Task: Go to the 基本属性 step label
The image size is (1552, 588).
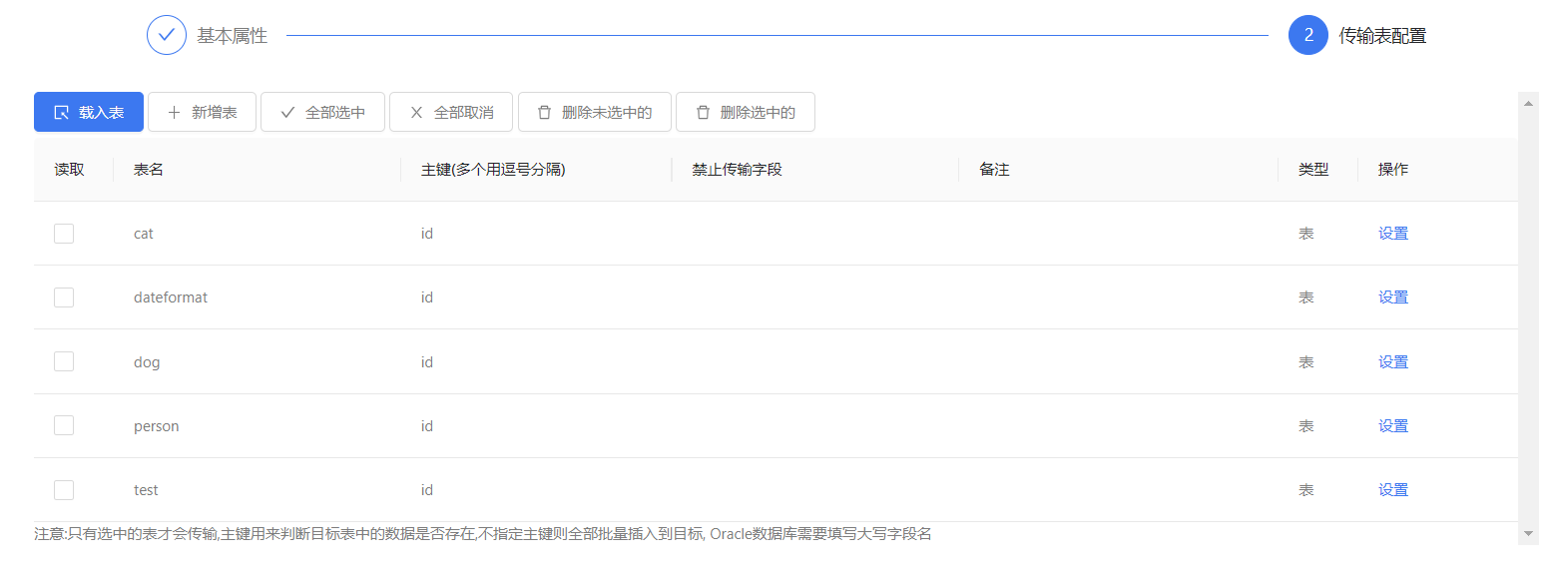Action: pos(232,36)
